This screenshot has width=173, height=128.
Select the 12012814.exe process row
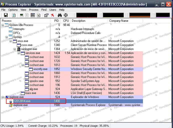click(x=72, y=101)
